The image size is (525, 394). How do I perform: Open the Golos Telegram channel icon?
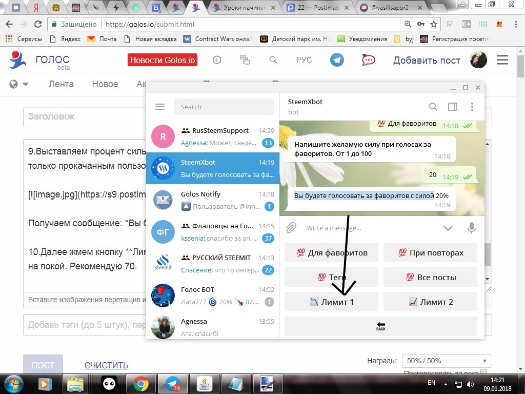coord(337,60)
